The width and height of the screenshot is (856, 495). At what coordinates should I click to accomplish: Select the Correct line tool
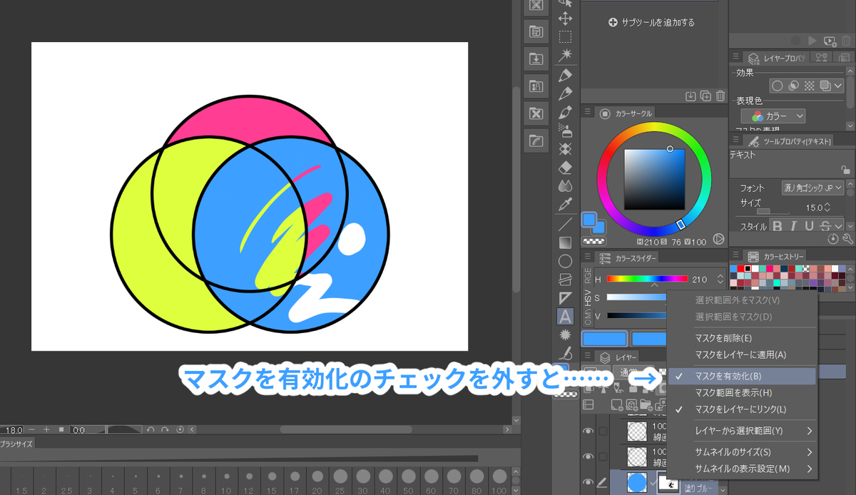[x=565, y=353]
